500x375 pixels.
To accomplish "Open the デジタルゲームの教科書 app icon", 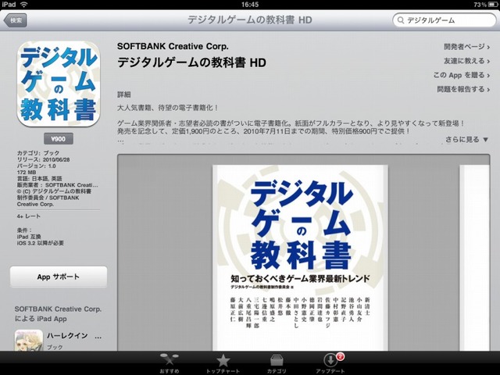I will pos(59,84).
